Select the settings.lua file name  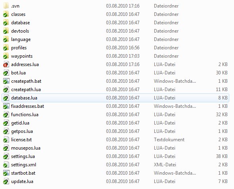(23, 156)
